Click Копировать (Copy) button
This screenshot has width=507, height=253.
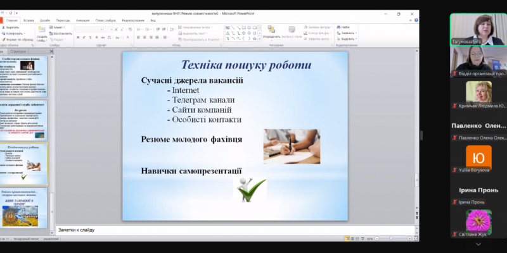[17, 33]
